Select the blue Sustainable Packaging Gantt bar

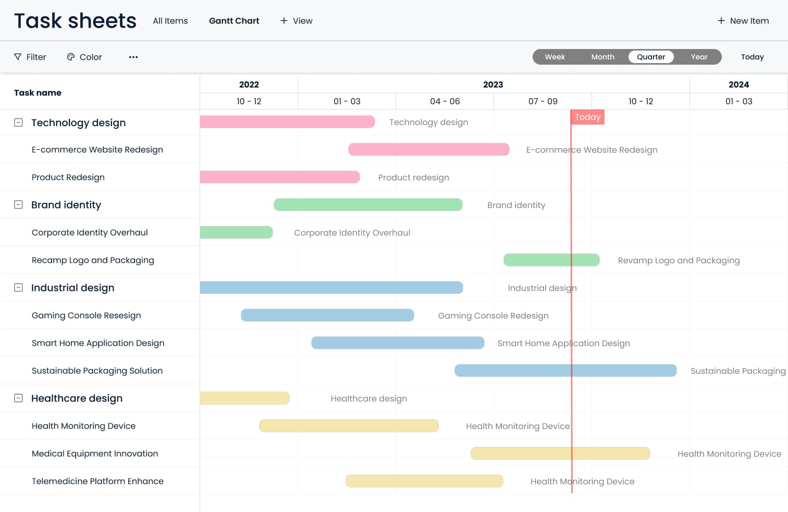click(x=565, y=371)
